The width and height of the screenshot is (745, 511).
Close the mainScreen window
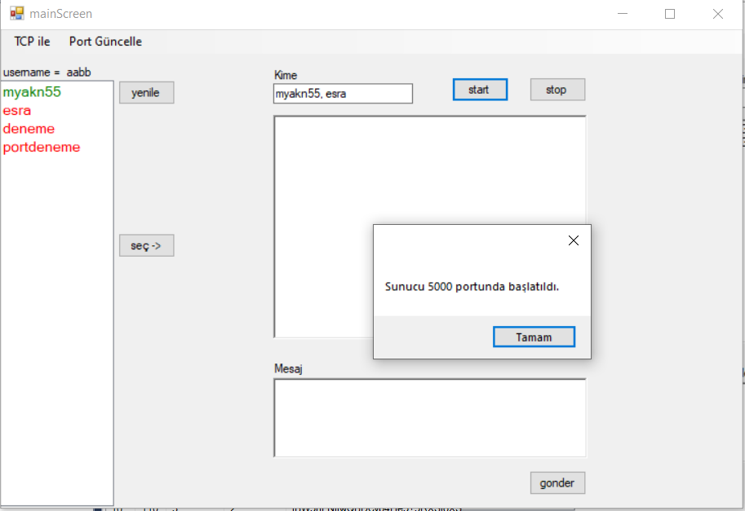click(x=718, y=14)
